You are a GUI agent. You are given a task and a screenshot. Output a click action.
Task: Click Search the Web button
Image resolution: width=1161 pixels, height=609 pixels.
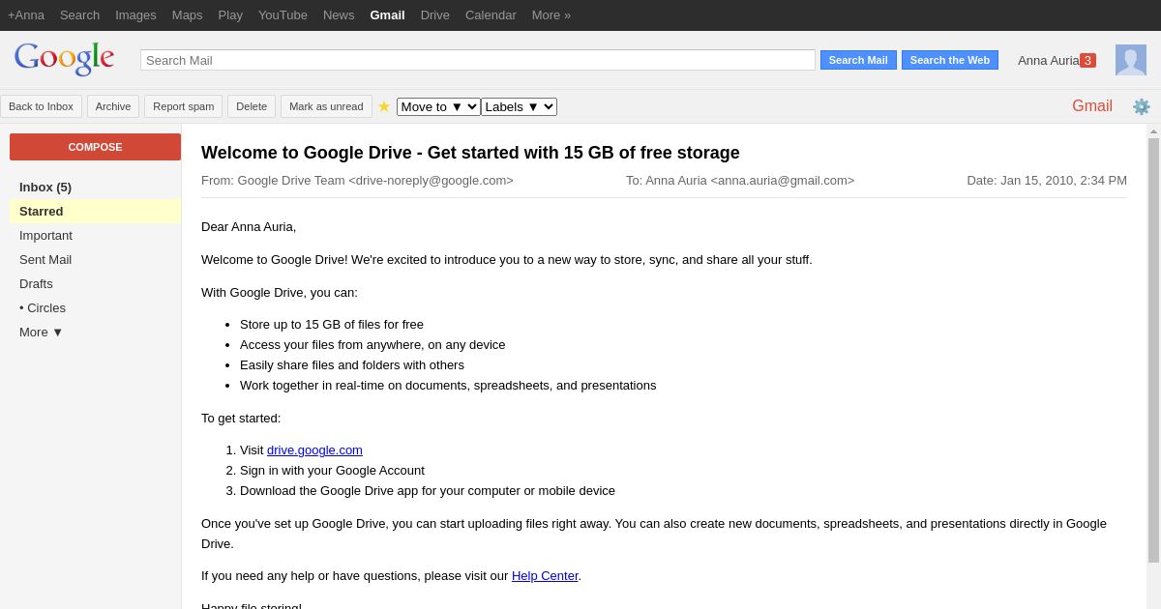(949, 60)
